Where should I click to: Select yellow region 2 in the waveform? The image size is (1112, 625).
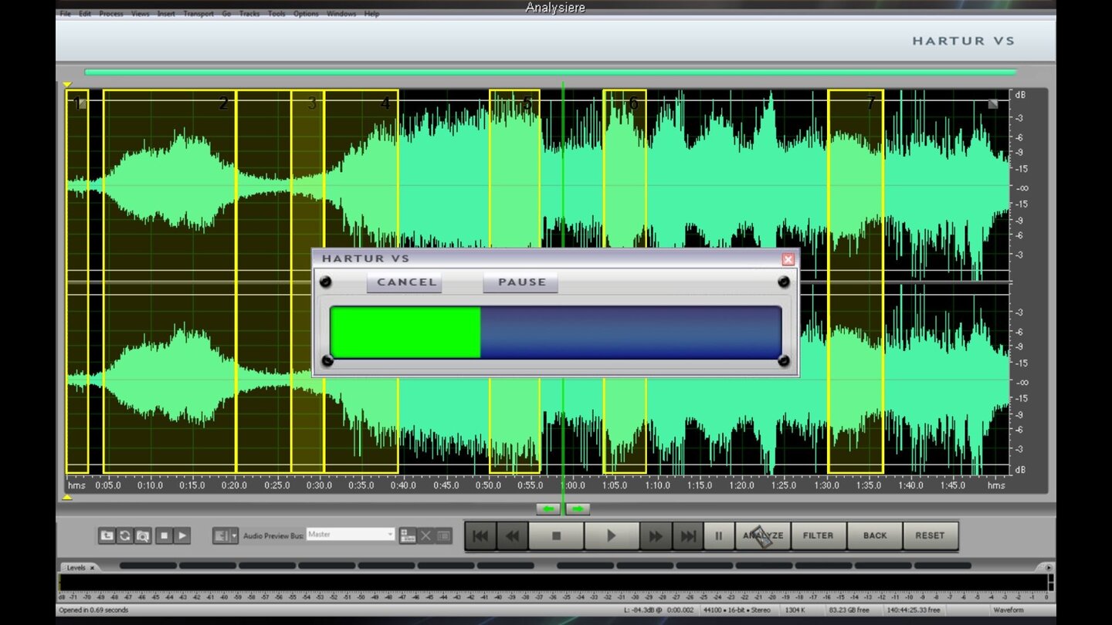(x=169, y=282)
